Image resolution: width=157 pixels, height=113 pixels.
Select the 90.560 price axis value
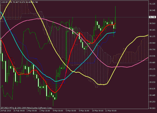click(152, 23)
